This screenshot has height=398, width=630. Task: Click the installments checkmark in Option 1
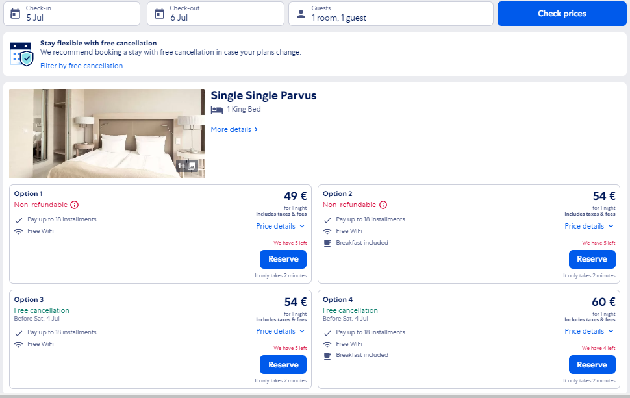pyautogui.click(x=18, y=220)
